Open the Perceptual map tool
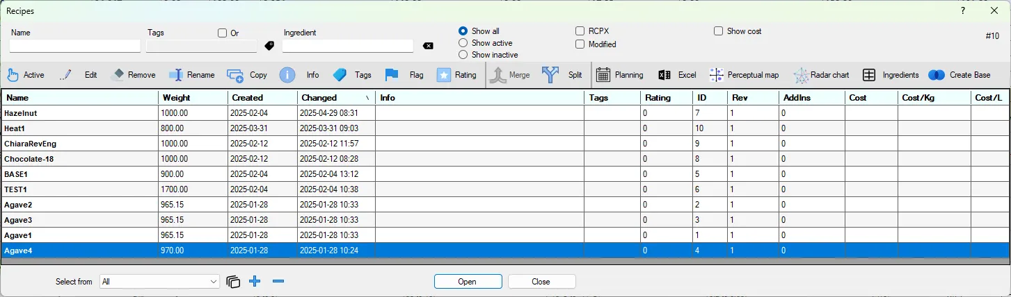1011x297 pixels. pyautogui.click(x=717, y=75)
